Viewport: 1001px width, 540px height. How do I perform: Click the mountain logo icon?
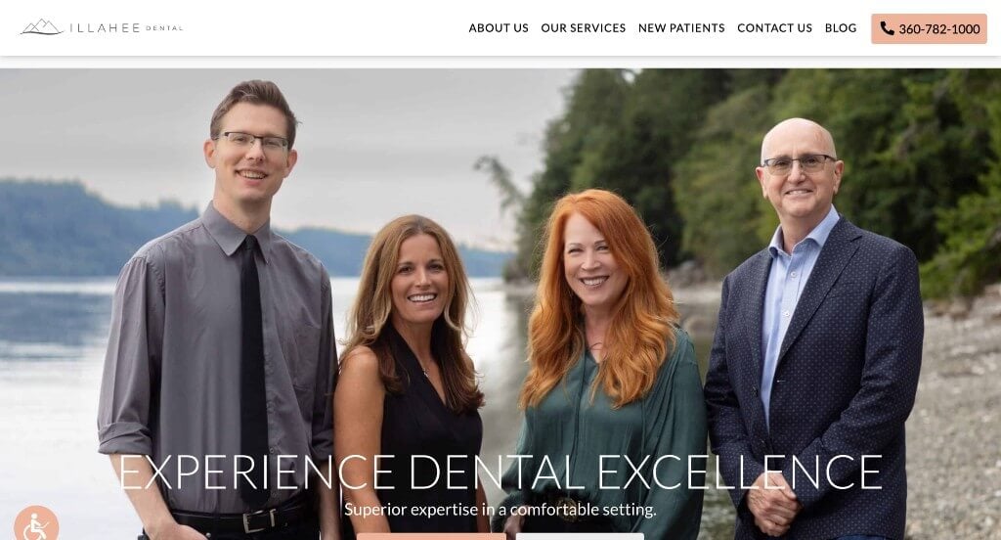(x=41, y=26)
